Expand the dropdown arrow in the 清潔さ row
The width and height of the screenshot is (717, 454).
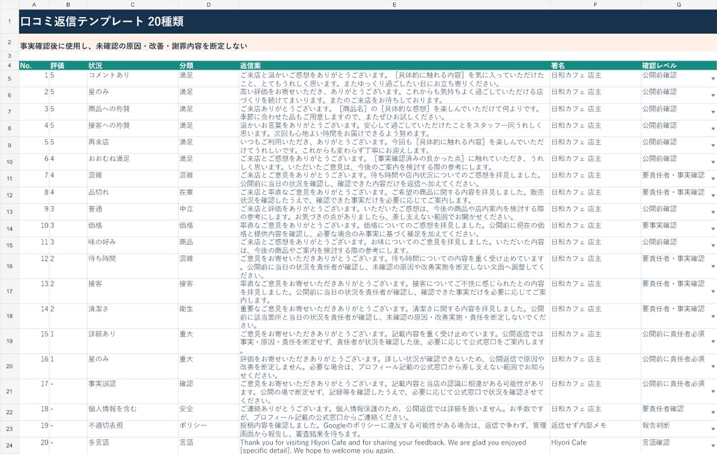click(x=713, y=317)
